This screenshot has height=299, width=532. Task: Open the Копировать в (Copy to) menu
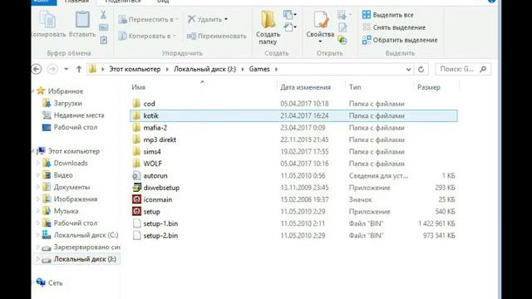[146, 36]
